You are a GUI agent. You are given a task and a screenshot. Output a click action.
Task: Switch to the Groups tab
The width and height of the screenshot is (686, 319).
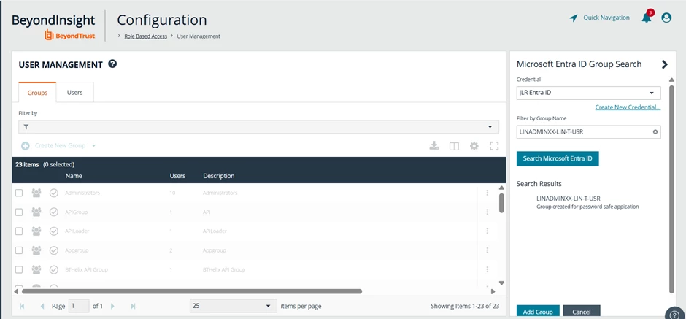click(x=38, y=93)
